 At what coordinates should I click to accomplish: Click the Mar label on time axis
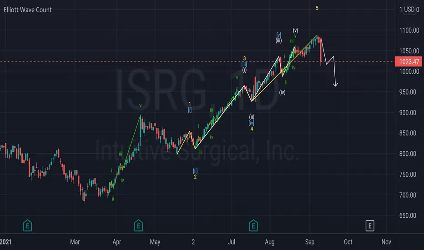click(x=75, y=242)
